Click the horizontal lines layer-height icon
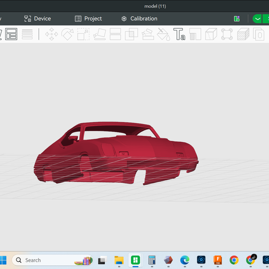This screenshot has width=269, height=269. tap(27, 34)
